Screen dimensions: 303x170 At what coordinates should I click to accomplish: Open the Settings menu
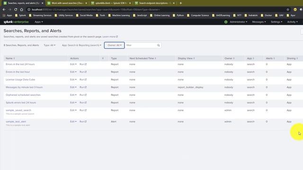[276, 22]
